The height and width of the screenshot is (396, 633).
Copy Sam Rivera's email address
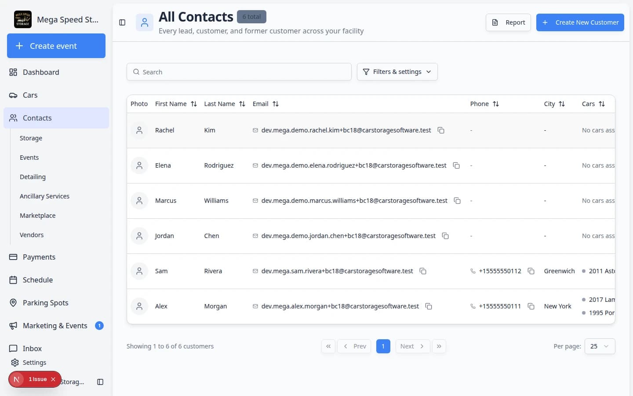[423, 271]
